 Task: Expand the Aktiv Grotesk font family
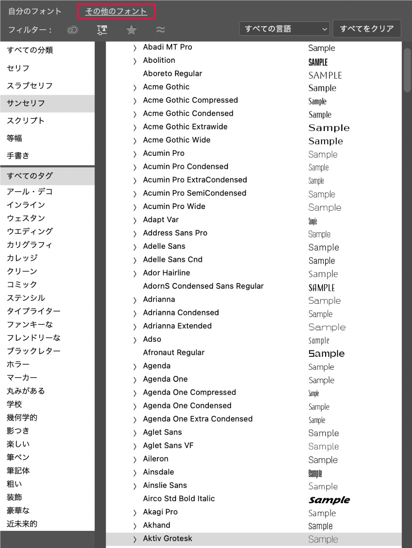click(x=135, y=539)
